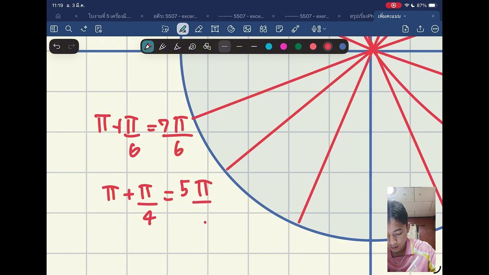Select the shapes pen option in pen bar
The height and width of the screenshot is (275, 489).
pos(207,47)
